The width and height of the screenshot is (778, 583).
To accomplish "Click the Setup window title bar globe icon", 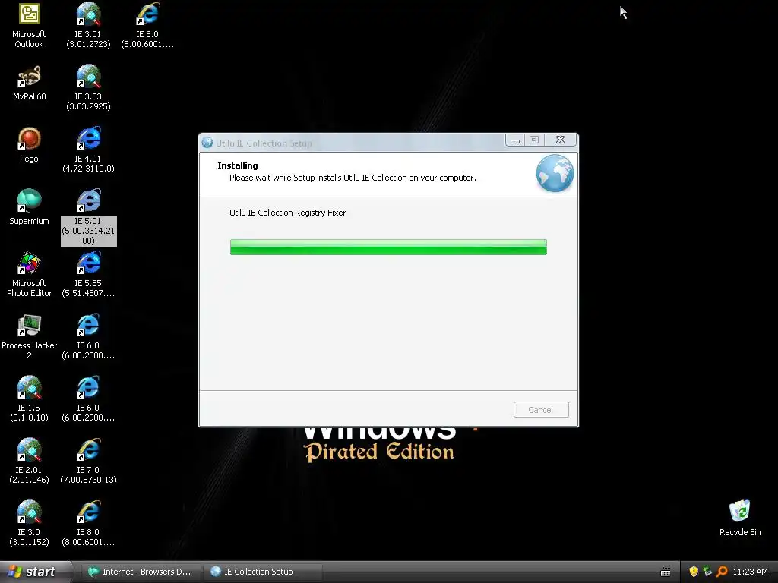I will point(207,143).
